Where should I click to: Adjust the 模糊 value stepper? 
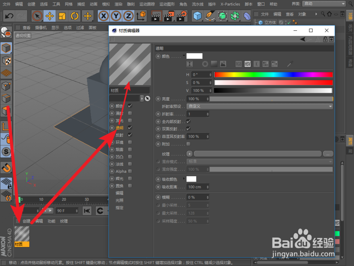pyautogui.click(x=207, y=197)
